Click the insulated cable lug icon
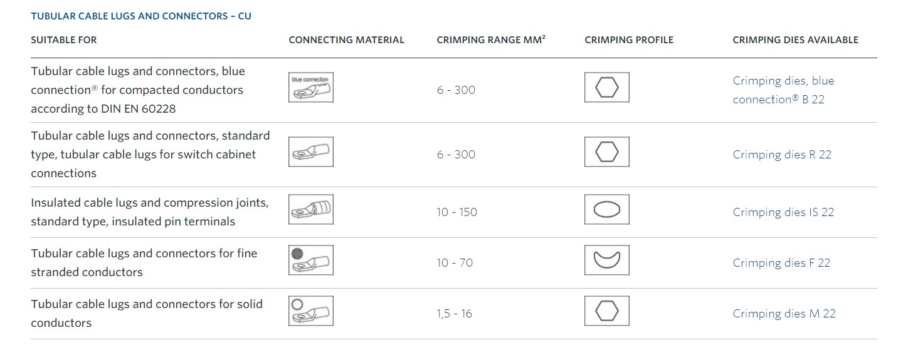 click(311, 209)
